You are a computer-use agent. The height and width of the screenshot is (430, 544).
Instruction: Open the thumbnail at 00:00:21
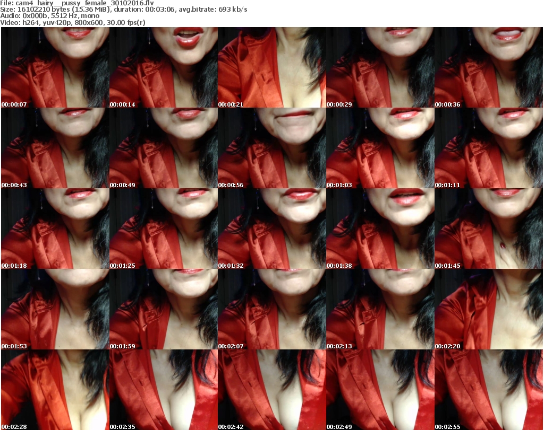[x=272, y=68]
